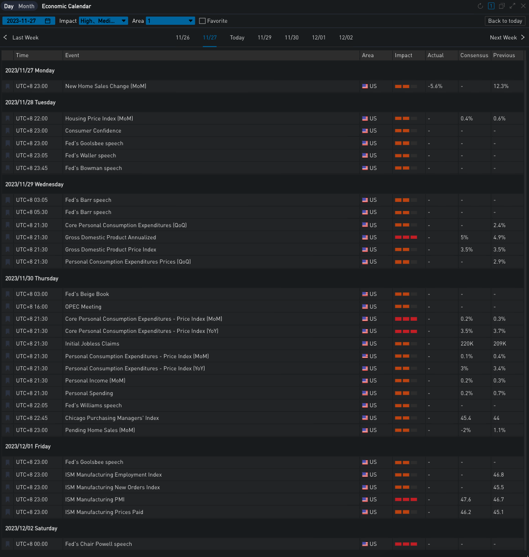Refresh the Economic Calendar data
529x557 pixels.
point(480,6)
